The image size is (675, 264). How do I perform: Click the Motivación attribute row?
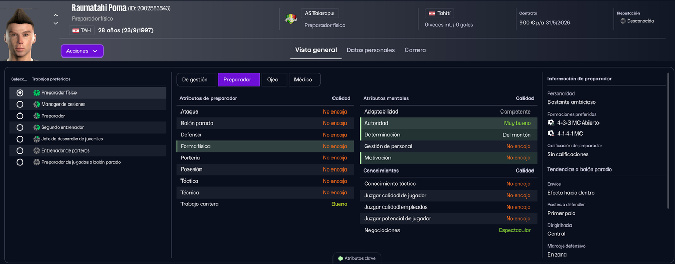point(448,158)
